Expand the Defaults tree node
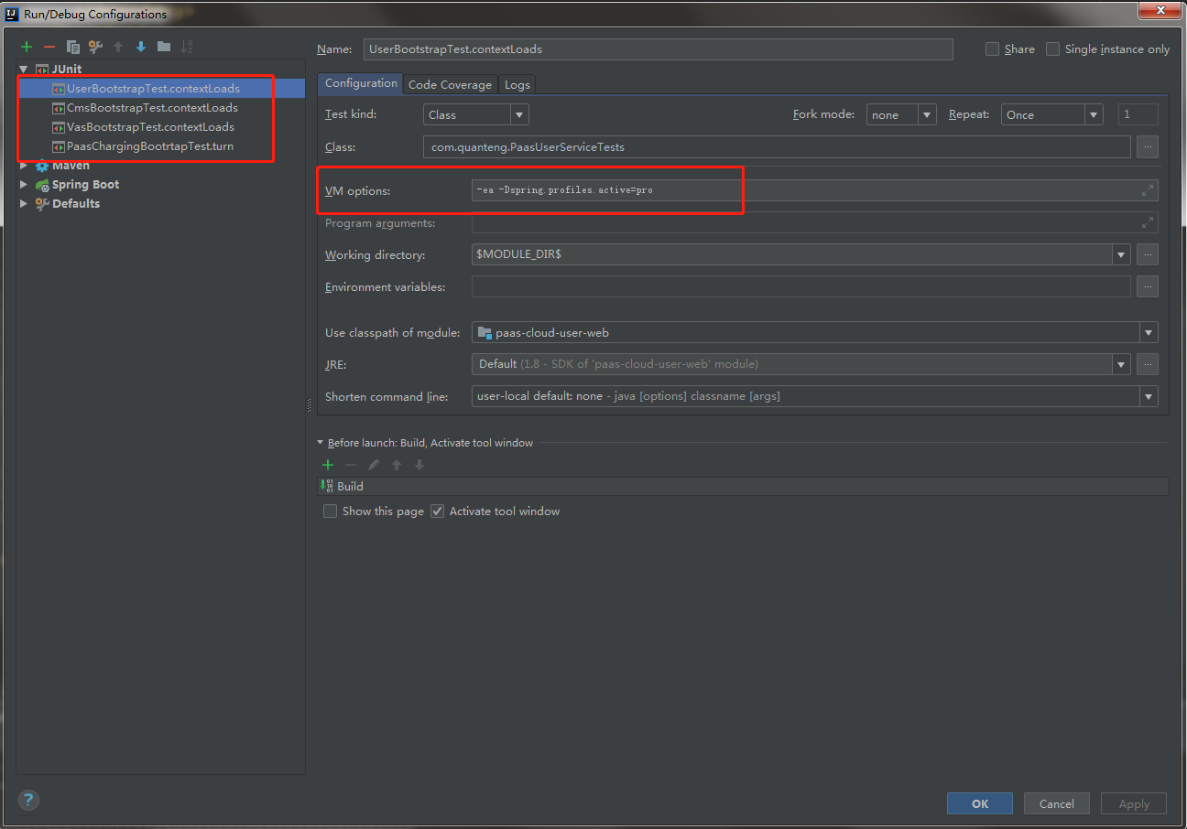Image resolution: width=1187 pixels, height=829 pixels. coord(24,204)
